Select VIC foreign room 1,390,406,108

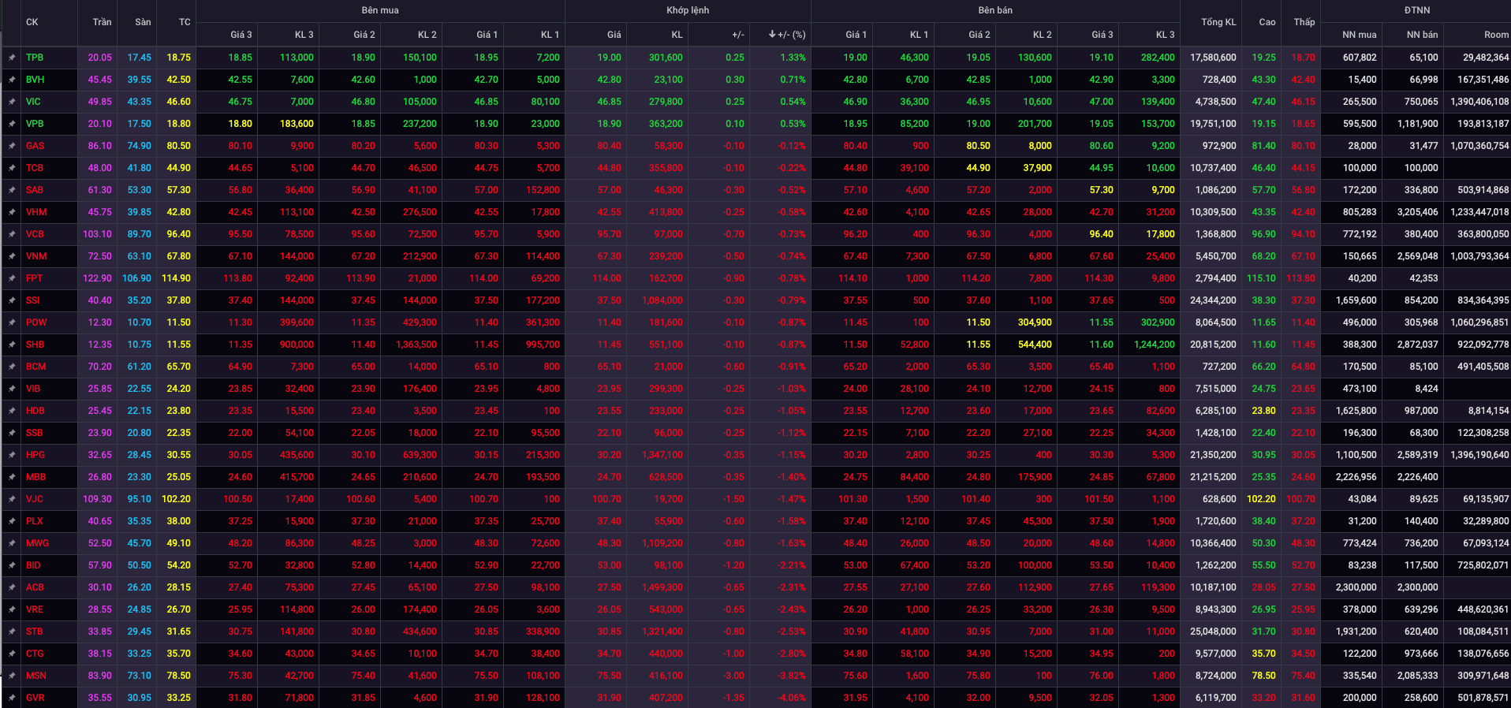pos(1479,102)
